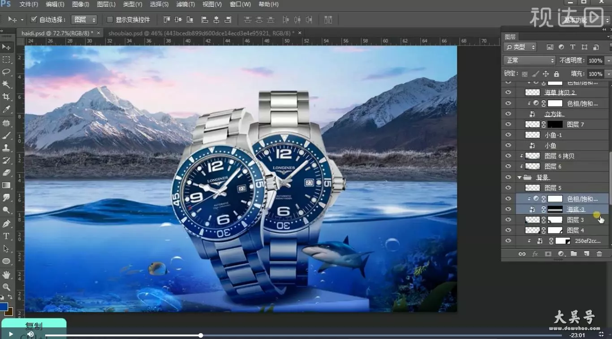The width and height of the screenshot is (612, 339).
Task: Select the 海草 拷贝 2 layer
Action: [x=560, y=93]
